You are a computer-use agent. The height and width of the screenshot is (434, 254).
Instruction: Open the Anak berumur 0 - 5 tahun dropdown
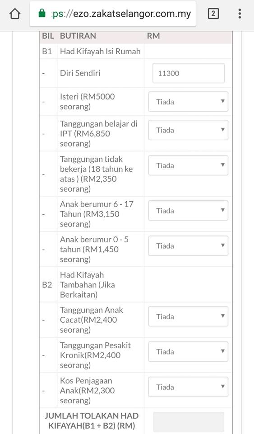188,246
